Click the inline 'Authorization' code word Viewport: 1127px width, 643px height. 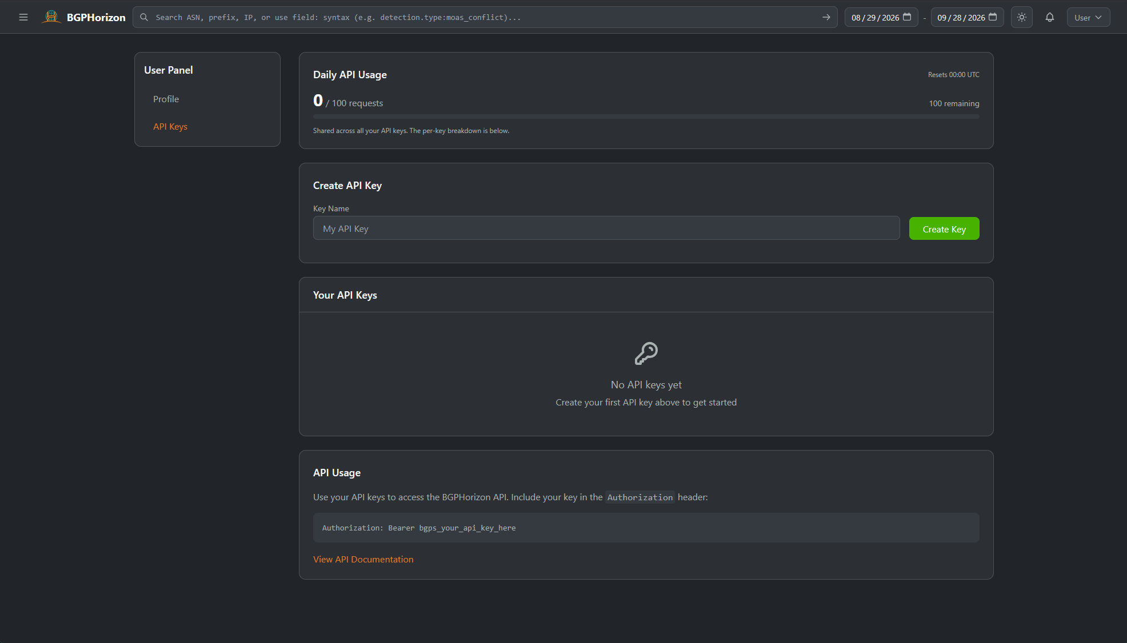pos(640,497)
